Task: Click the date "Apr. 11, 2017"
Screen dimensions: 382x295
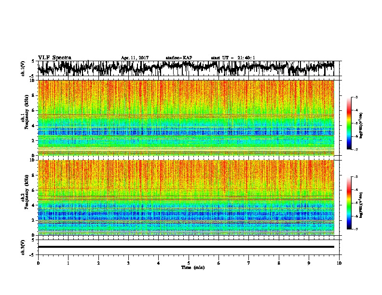Action: [135, 58]
